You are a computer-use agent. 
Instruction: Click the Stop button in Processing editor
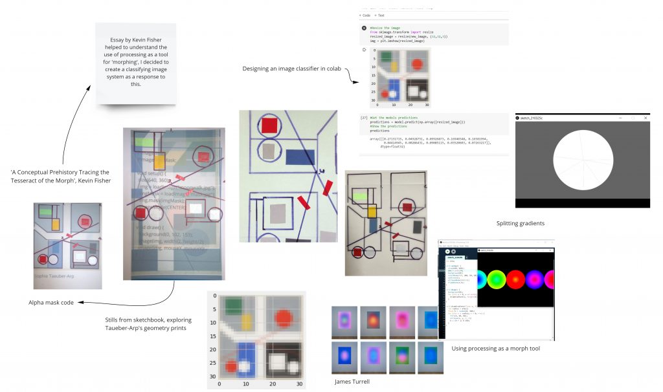453,252
